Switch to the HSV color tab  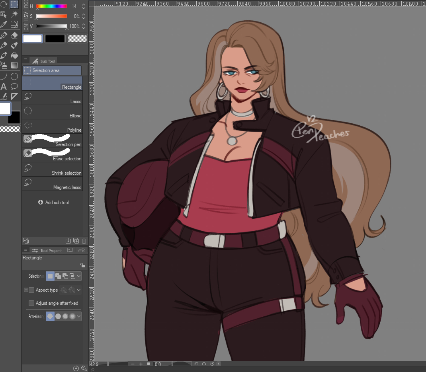(x=26, y=16)
